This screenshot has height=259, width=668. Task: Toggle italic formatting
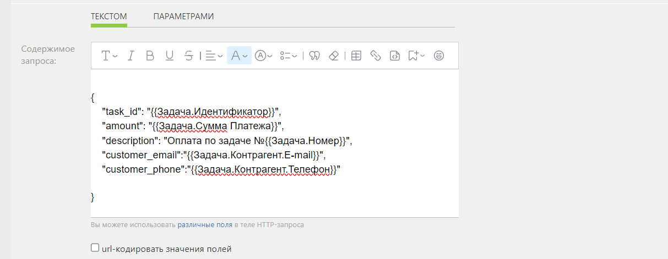click(x=131, y=56)
